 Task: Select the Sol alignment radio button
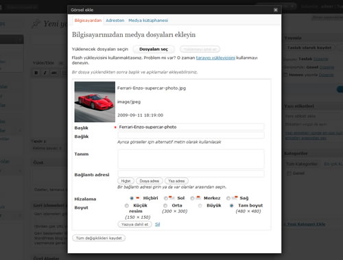pyautogui.click(x=165, y=198)
